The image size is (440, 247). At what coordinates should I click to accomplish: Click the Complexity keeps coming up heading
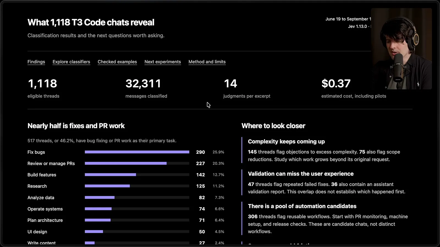[286, 141]
